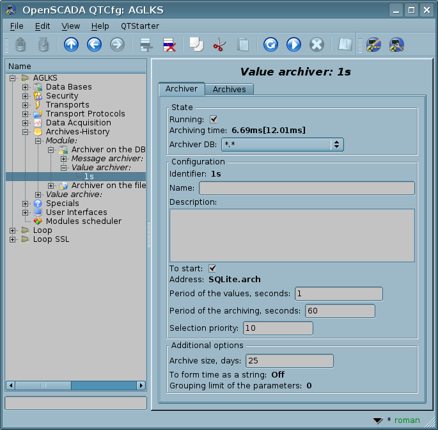The height and width of the screenshot is (430, 438).
Task: Click the Copy item toolbar icon
Action: pos(196,45)
